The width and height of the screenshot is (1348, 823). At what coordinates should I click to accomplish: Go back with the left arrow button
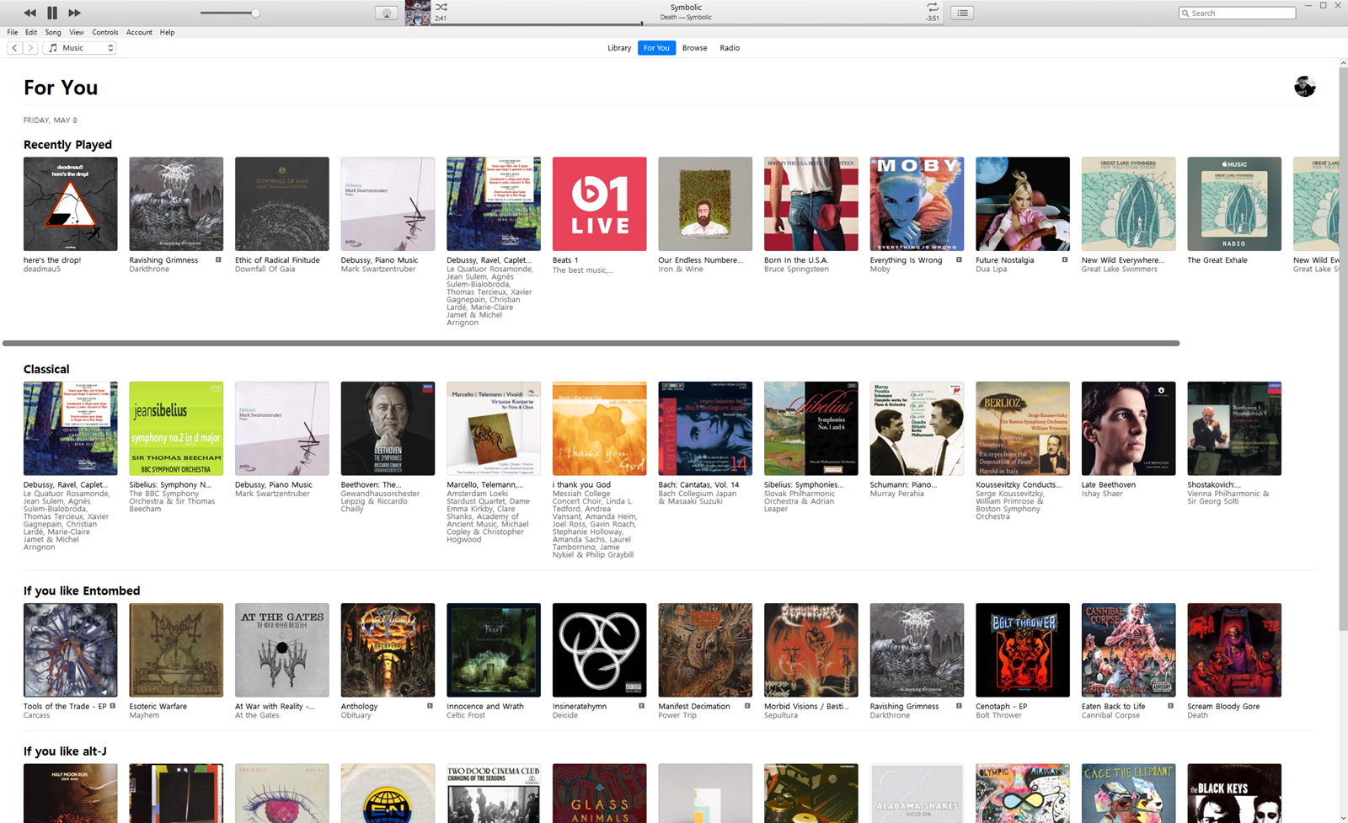(14, 48)
